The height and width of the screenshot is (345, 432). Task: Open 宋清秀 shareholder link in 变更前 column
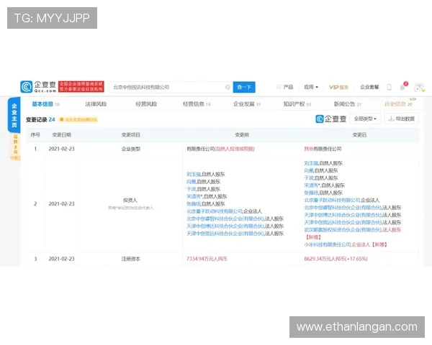coord(194,196)
